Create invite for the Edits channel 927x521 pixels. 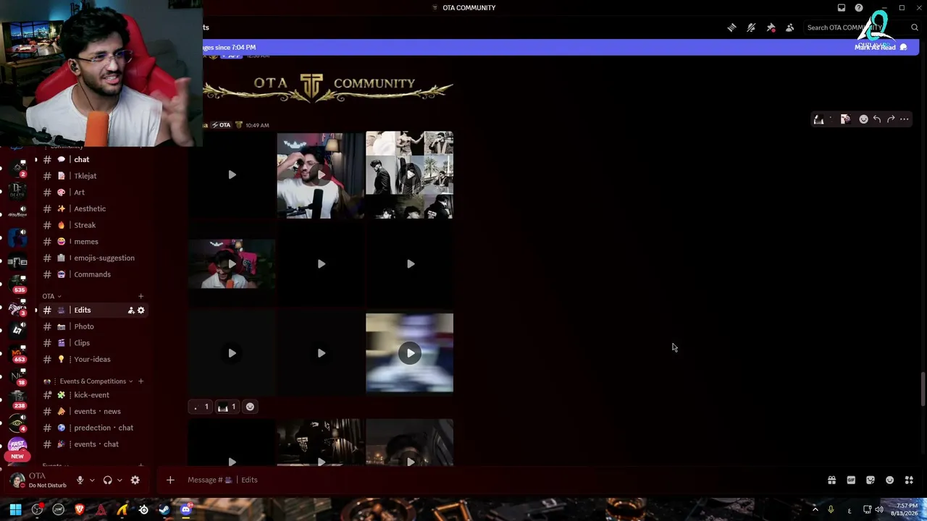pos(131,310)
